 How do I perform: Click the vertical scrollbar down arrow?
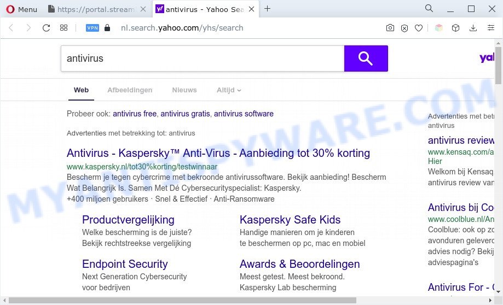pyautogui.click(x=498, y=291)
